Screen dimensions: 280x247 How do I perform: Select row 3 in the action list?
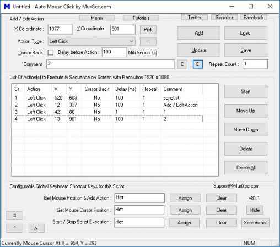109,112
